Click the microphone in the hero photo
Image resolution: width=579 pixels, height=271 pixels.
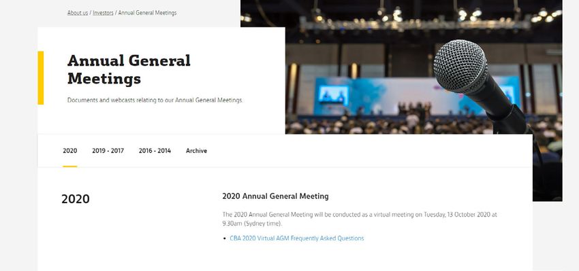(480, 85)
